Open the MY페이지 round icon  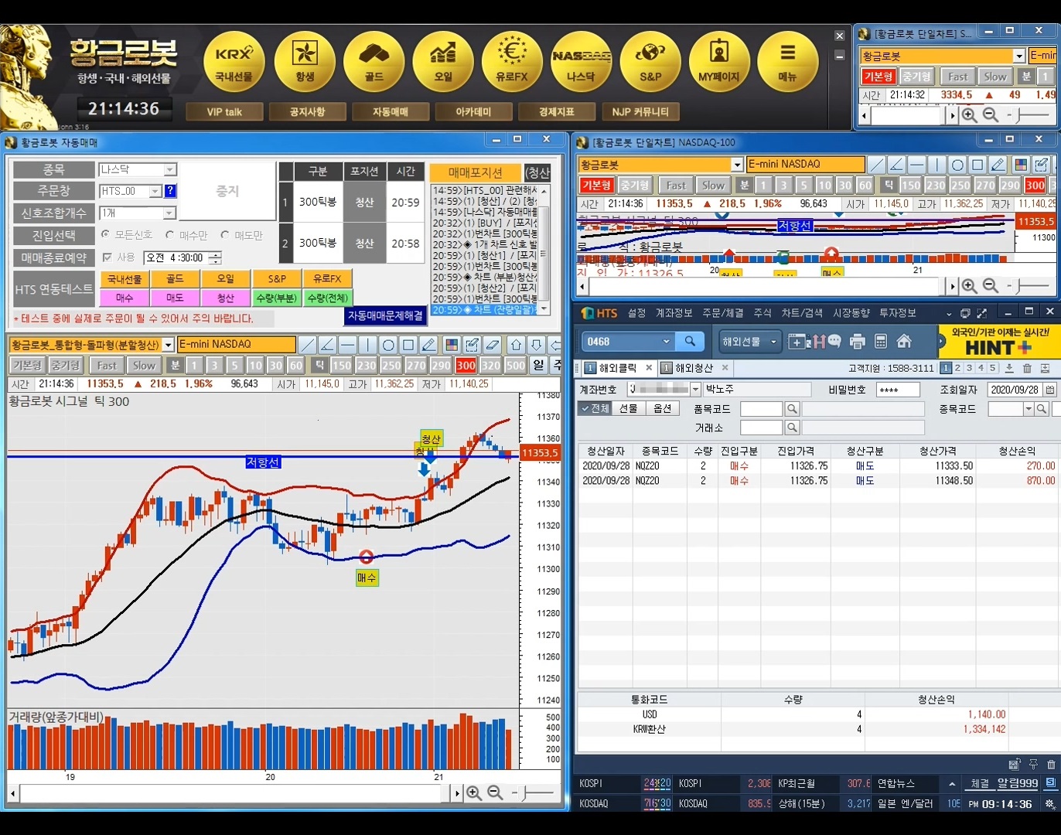[719, 62]
